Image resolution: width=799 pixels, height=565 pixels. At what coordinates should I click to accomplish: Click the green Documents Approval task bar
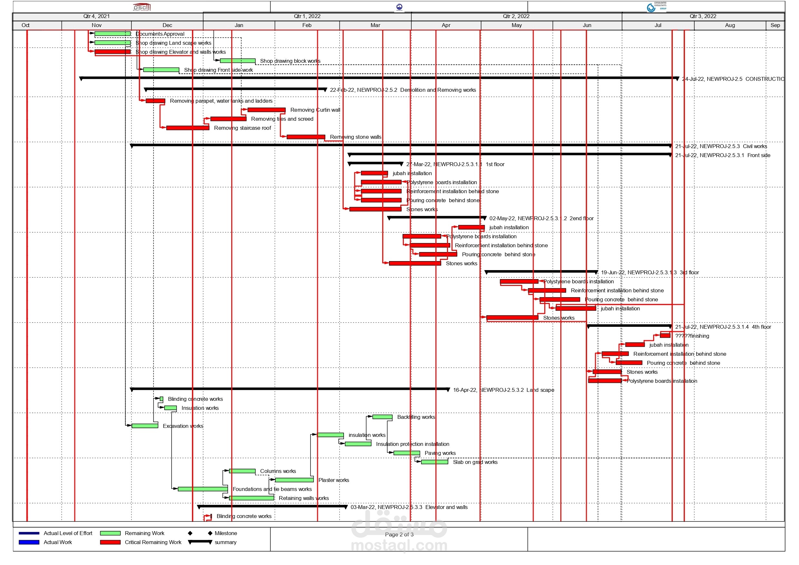112,34
